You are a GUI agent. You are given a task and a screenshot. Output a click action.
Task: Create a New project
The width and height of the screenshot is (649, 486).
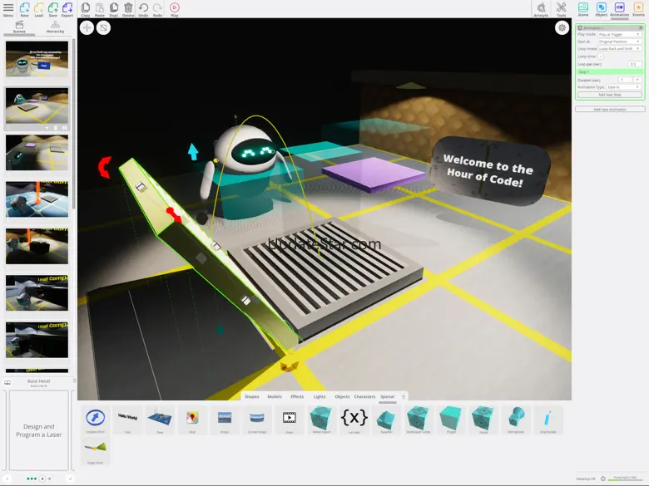(25, 9)
